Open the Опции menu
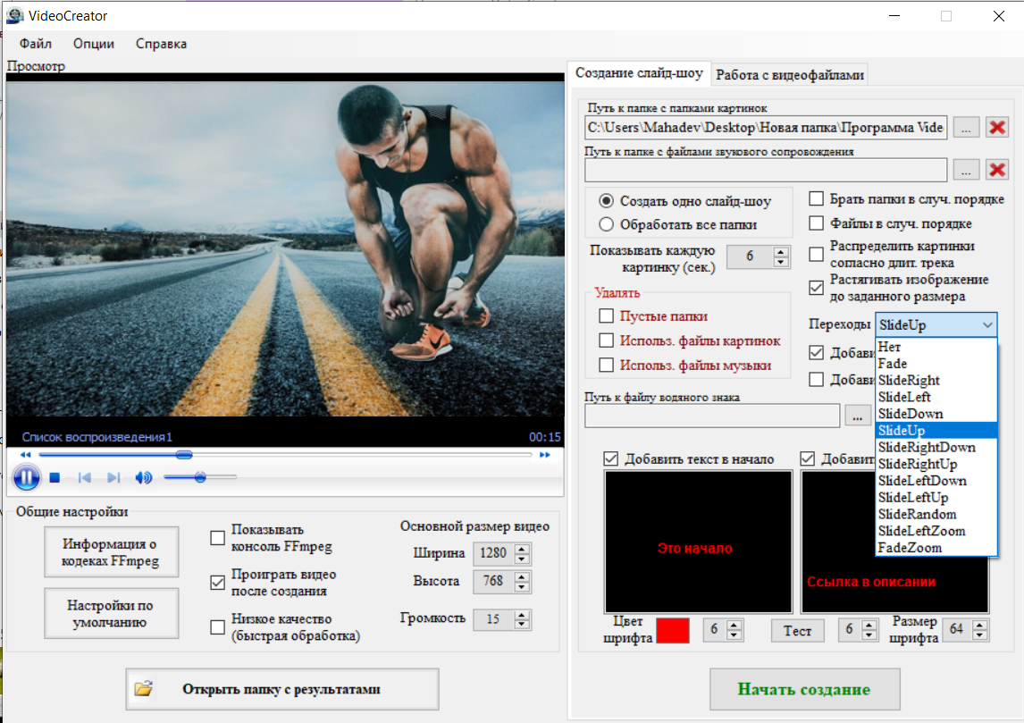 click(x=93, y=44)
